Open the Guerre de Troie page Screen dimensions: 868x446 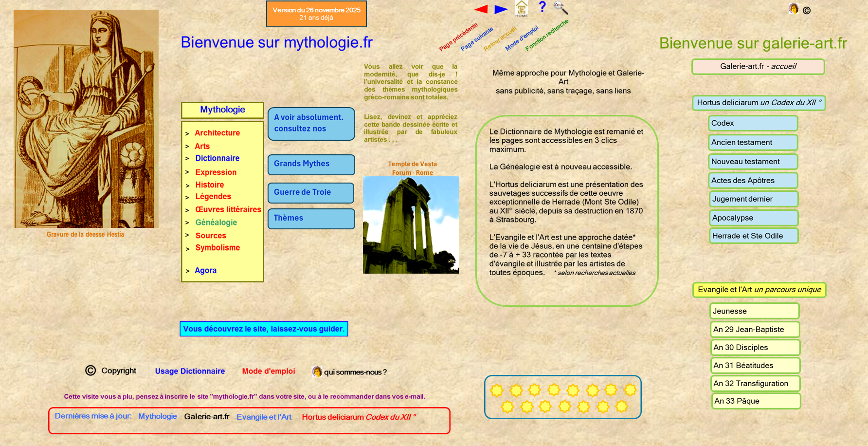310,193
